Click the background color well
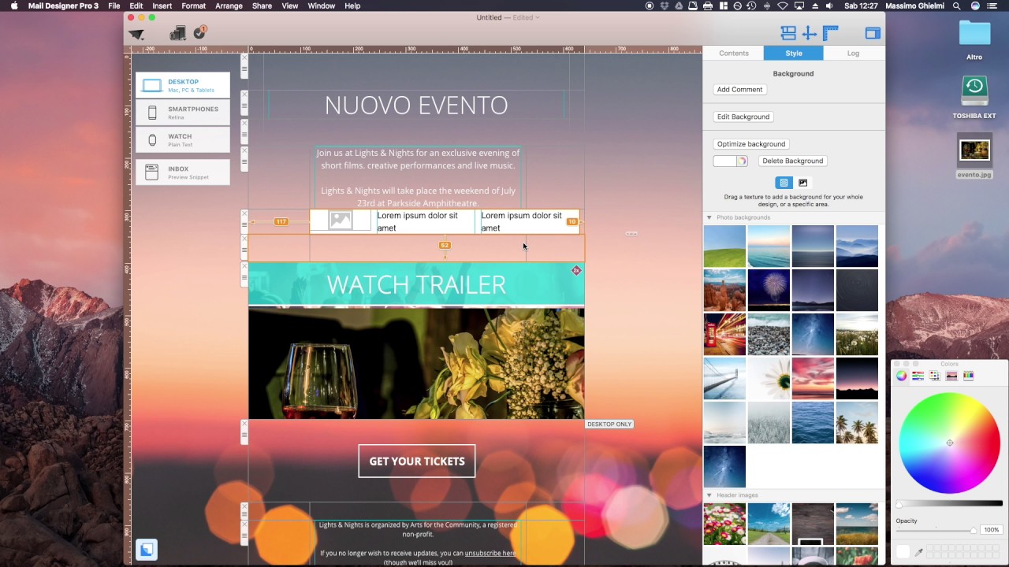Image resolution: width=1009 pixels, height=567 pixels. click(x=724, y=161)
